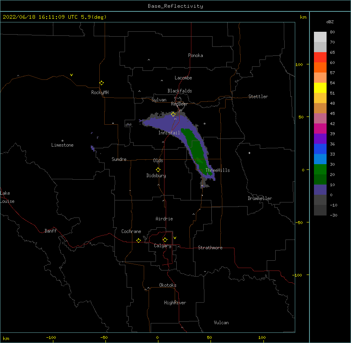Pick the yellow 51-54 dBZ legend swatch
The width and height of the screenshot is (351, 343).
point(320,88)
